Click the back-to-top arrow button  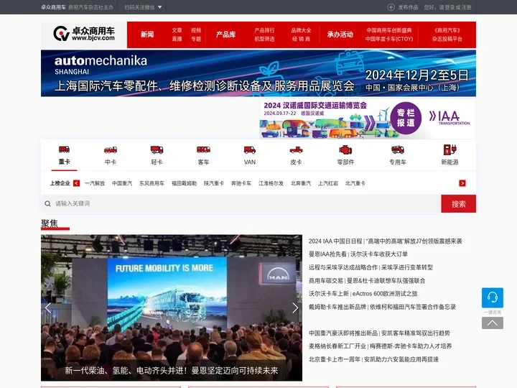pos(493,323)
